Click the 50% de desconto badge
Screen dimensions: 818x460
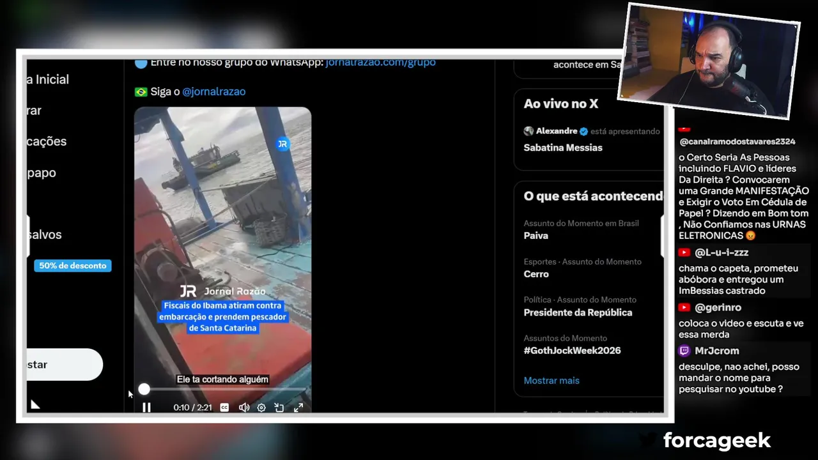73,266
